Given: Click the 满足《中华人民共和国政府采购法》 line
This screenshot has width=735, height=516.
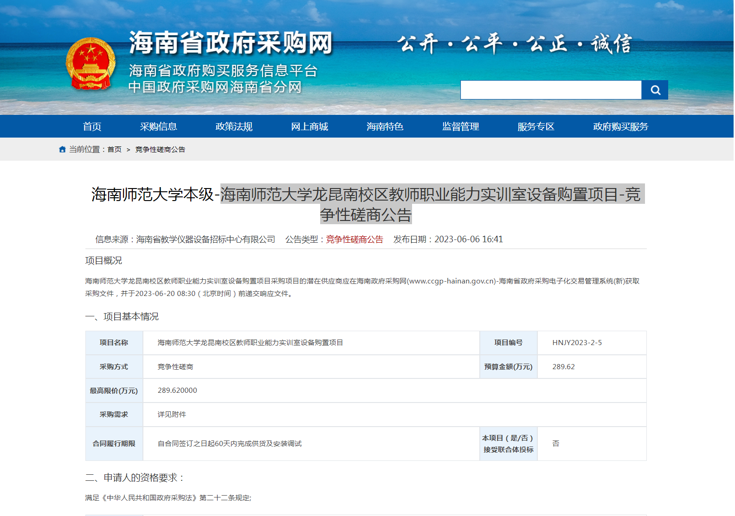Looking at the screenshot, I should 168,498.
